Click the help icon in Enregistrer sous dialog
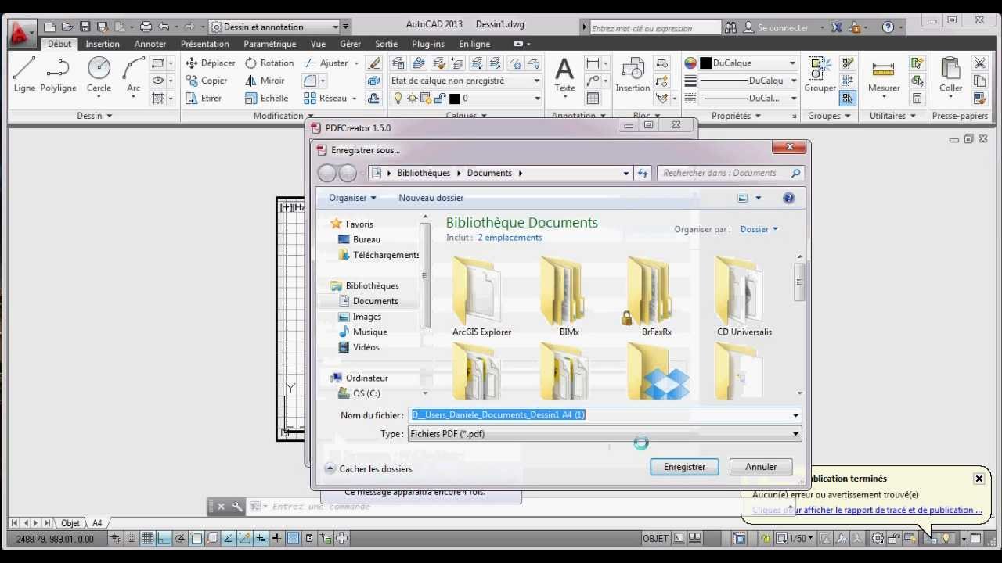Screen dimensions: 1002x563 coord(788,198)
